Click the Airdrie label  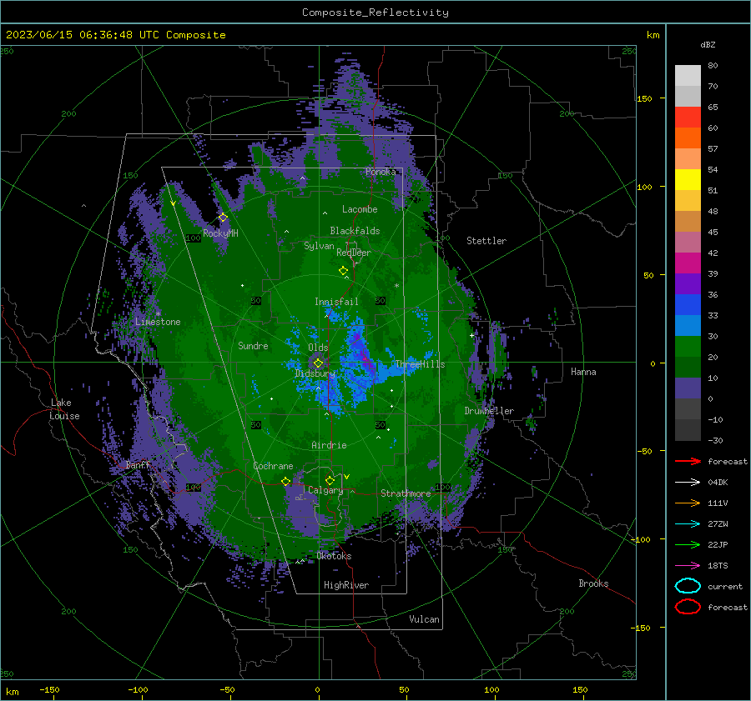[x=329, y=445]
